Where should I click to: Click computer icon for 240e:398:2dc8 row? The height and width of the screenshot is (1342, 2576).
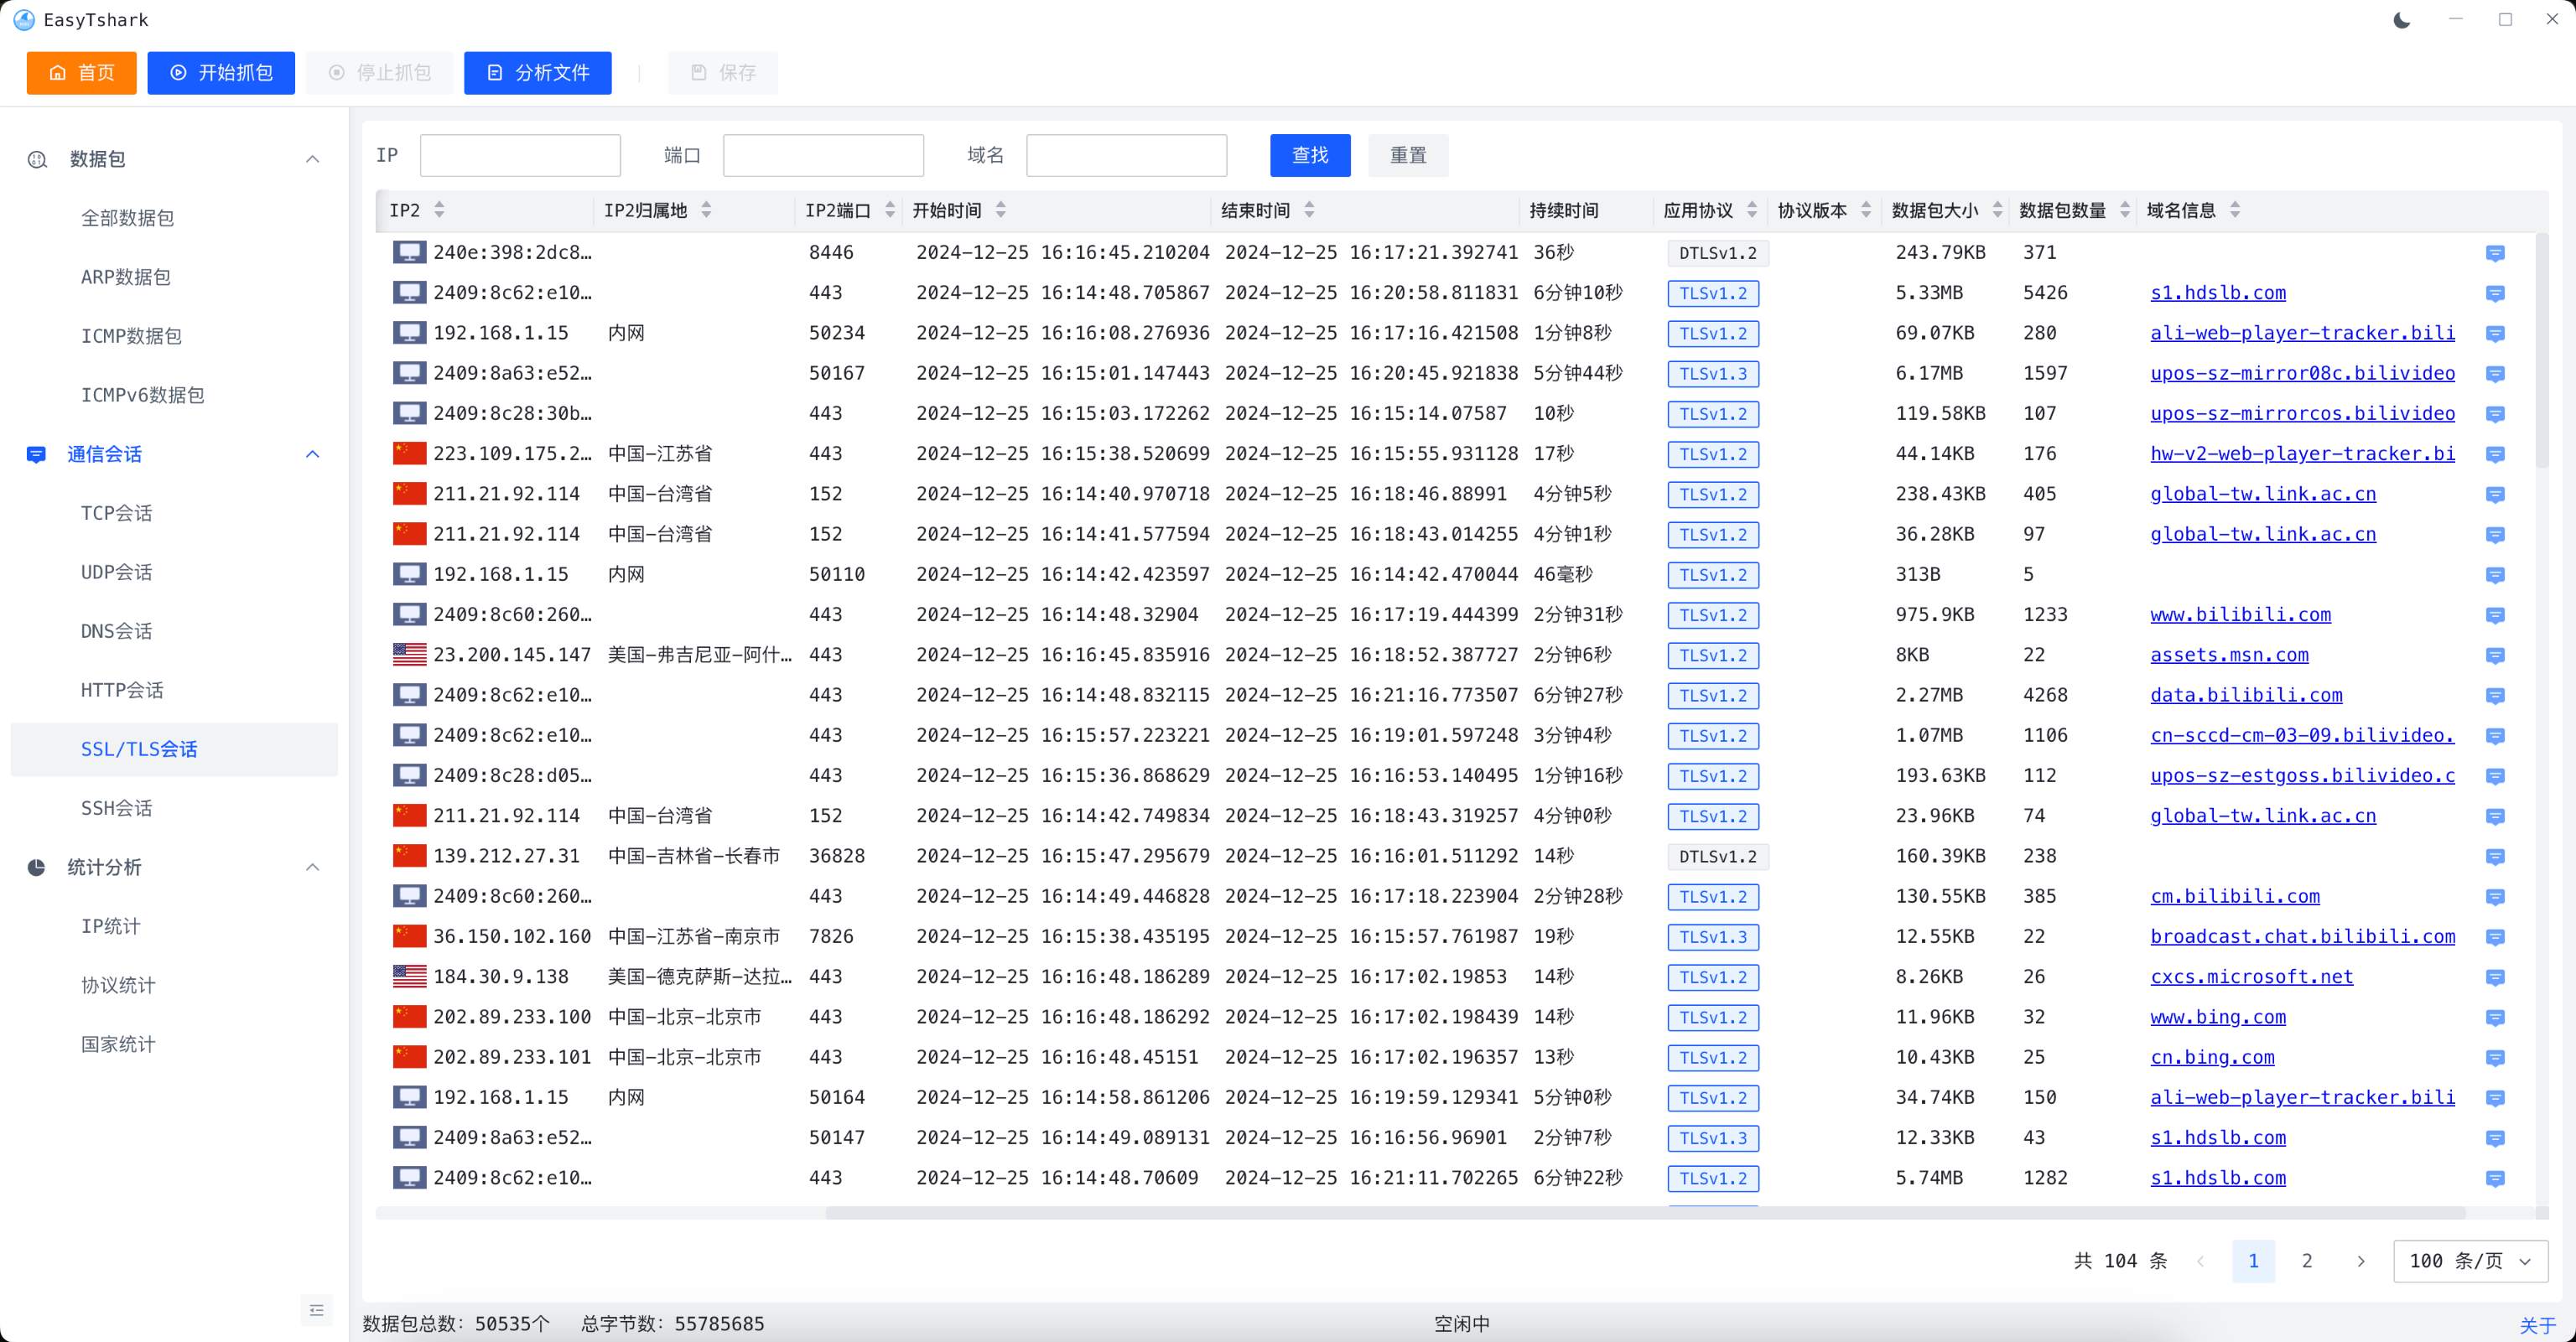pos(409,251)
